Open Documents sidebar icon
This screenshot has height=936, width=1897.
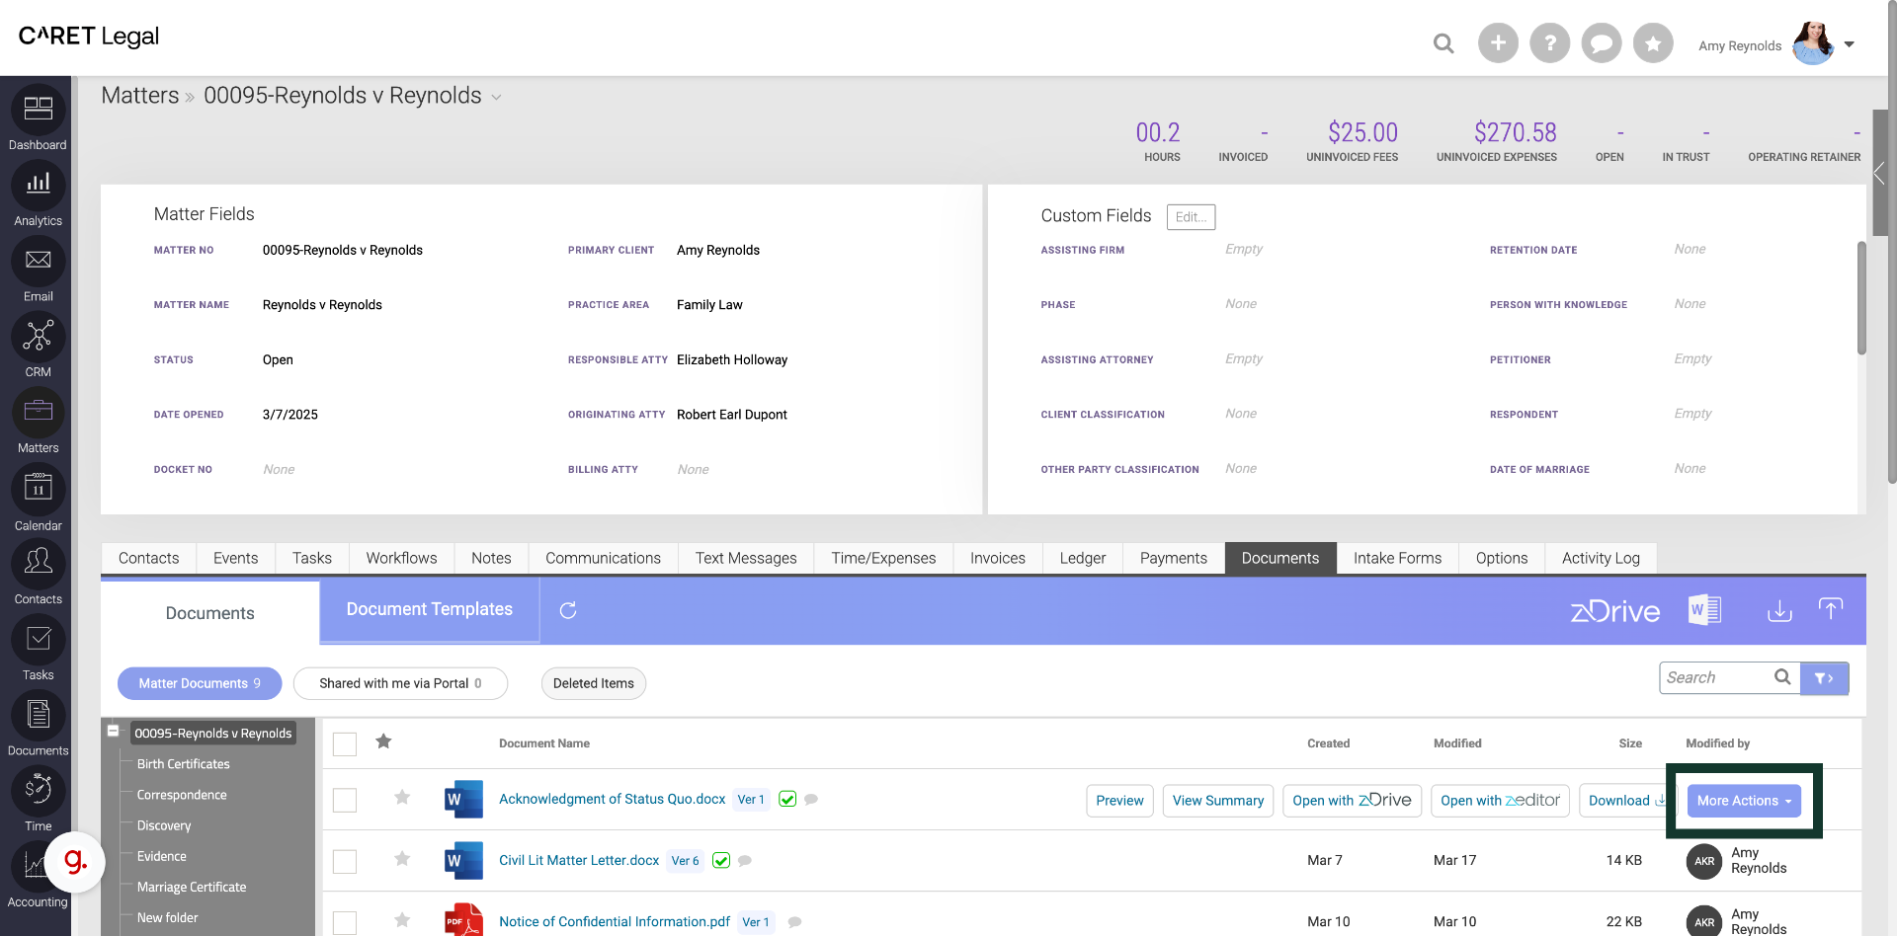click(x=38, y=715)
